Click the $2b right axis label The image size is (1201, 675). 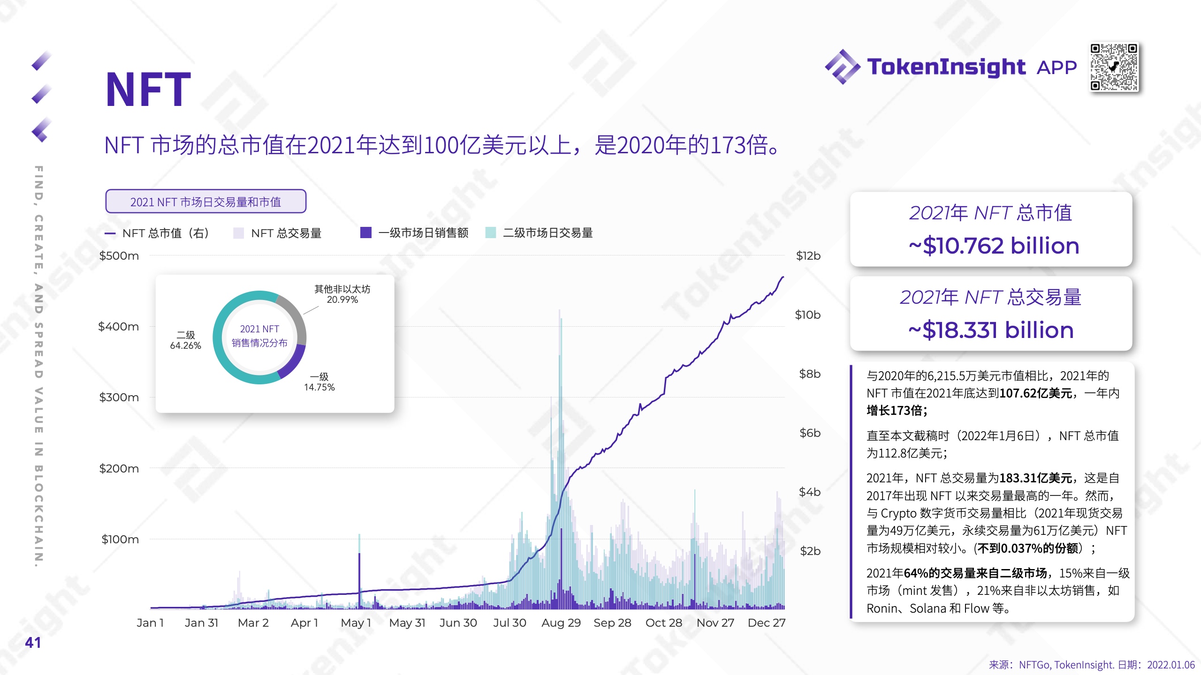pos(810,551)
